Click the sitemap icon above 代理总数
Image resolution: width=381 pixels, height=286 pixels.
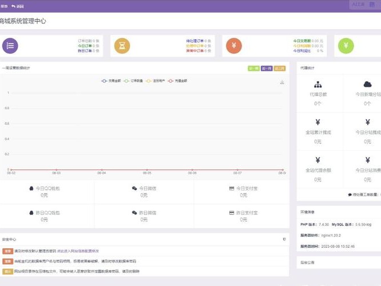point(318,85)
